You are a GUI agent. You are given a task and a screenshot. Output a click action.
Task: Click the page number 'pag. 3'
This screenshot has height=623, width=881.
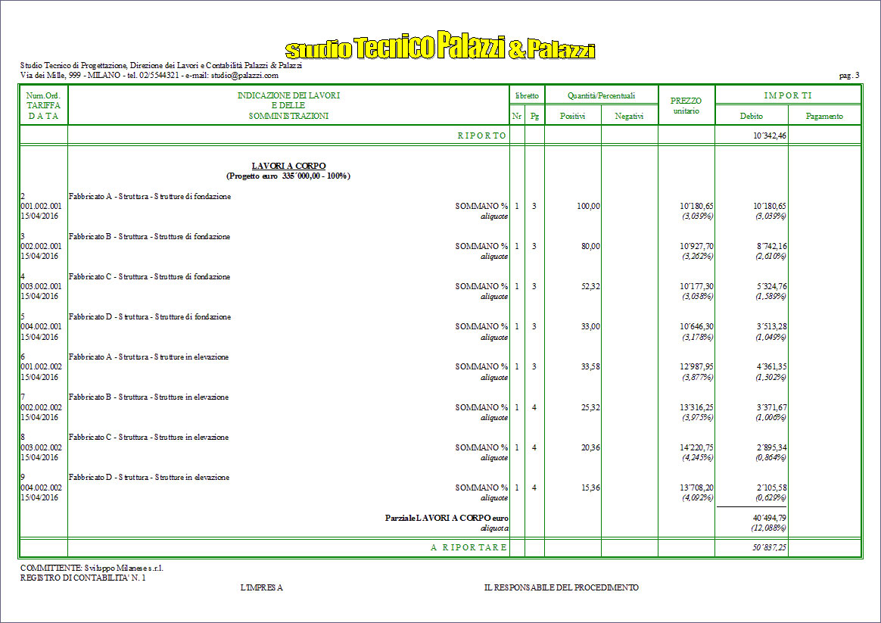pyautogui.click(x=849, y=75)
